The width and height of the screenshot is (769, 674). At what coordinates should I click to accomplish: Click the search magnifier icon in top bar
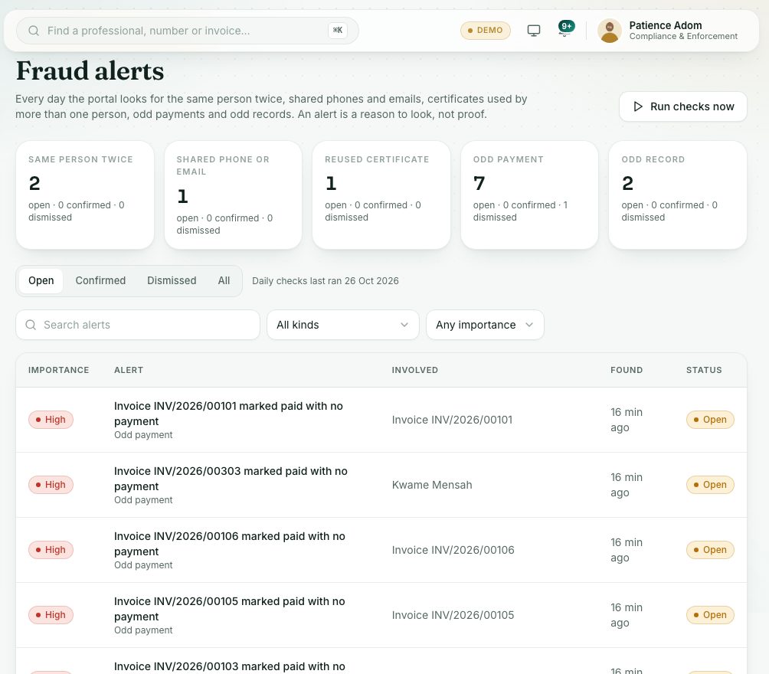point(34,31)
